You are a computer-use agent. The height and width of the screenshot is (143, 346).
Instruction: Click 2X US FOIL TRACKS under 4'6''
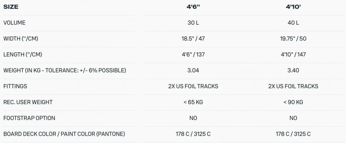coord(193,86)
